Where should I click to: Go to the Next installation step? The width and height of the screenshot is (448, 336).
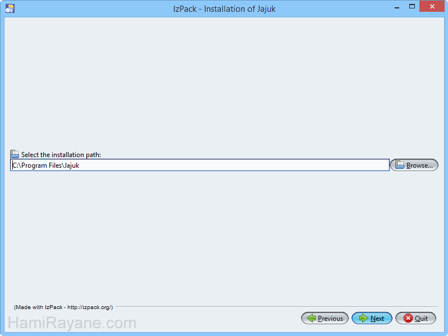372,318
